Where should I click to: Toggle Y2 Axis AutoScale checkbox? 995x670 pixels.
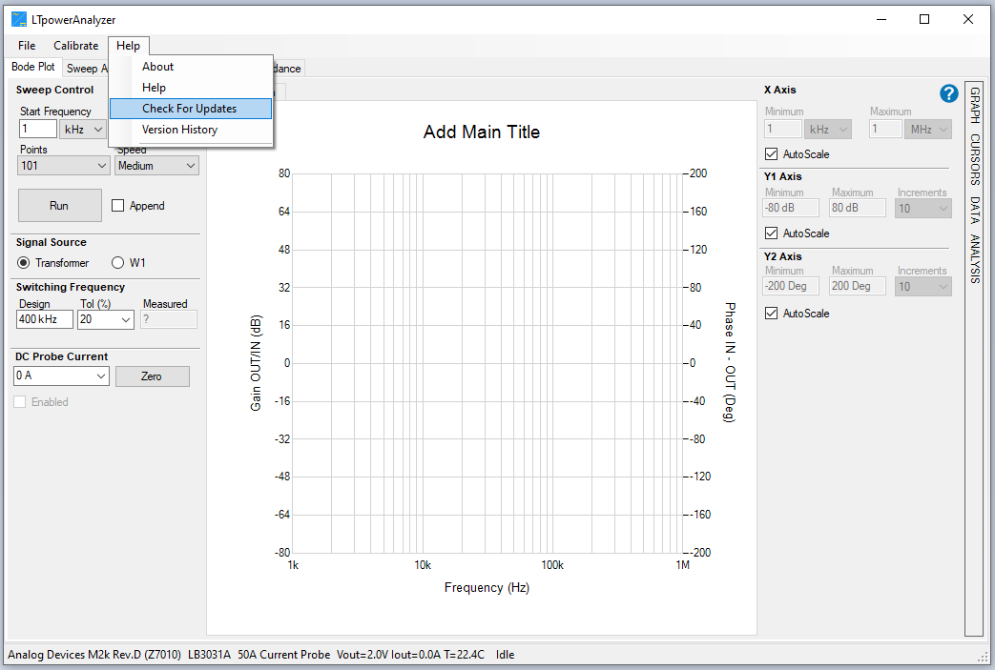tap(772, 314)
